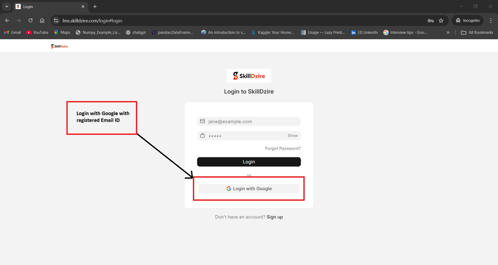Click the email input field

pyautogui.click(x=249, y=122)
